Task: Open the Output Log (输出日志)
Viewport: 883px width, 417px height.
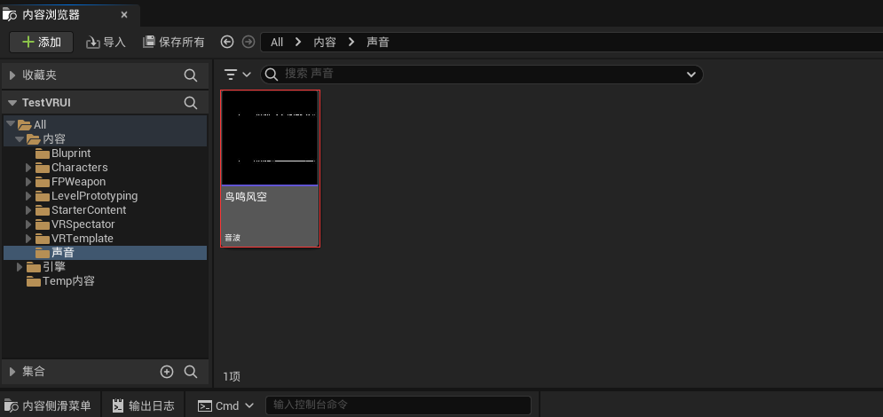Action: [143, 405]
